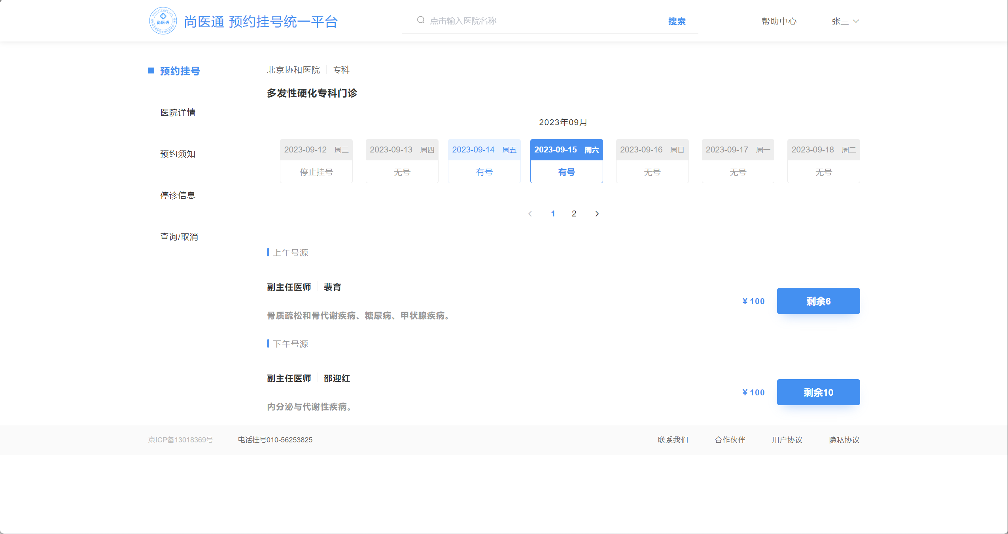Click the 搜索 search button
The height and width of the screenshot is (534, 1008).
(677, 21)
